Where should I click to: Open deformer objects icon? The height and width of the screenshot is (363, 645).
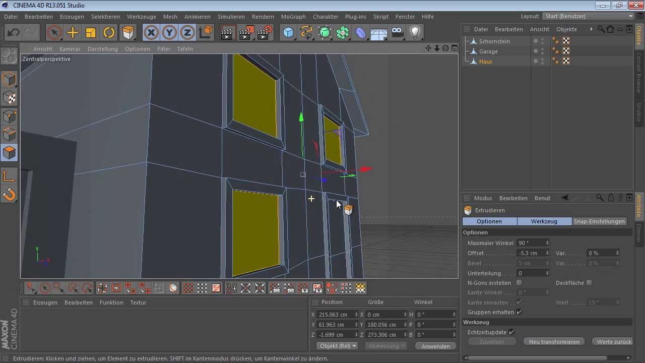coord(361,33)
